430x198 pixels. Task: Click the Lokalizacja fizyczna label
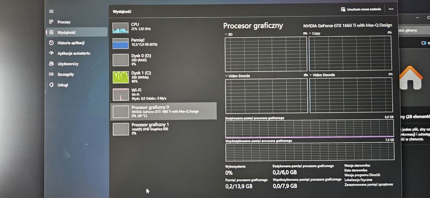pos(358,180)
